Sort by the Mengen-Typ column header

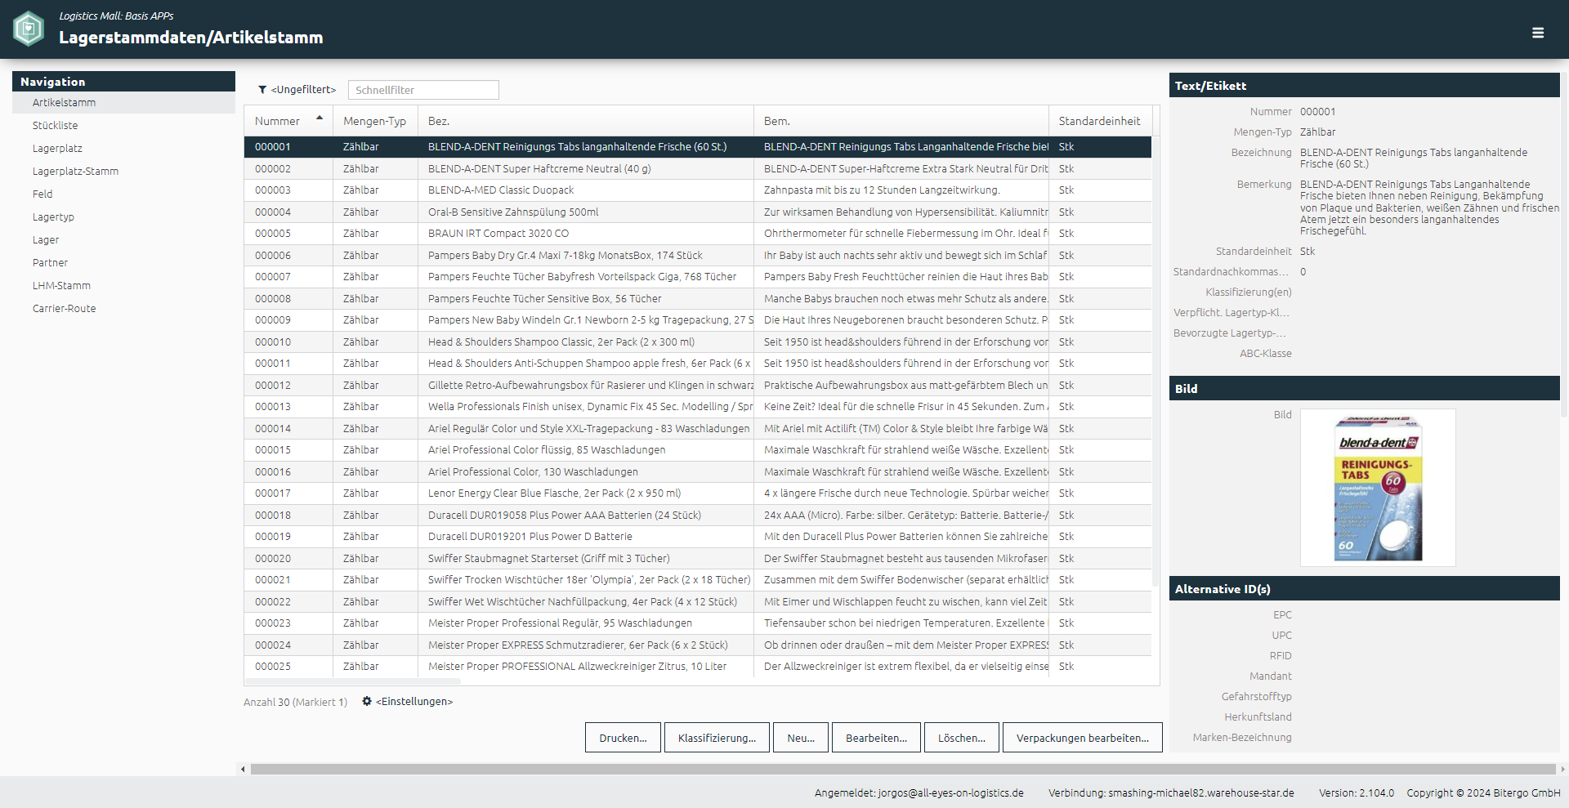coord(375,121)
